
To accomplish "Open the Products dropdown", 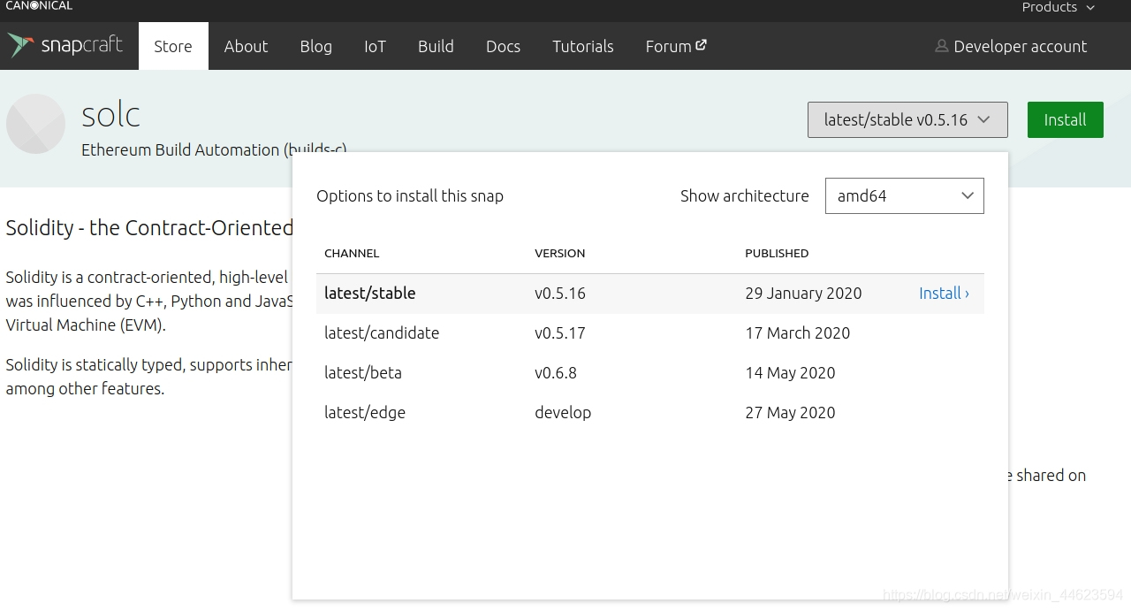I will coord(1059,7).
